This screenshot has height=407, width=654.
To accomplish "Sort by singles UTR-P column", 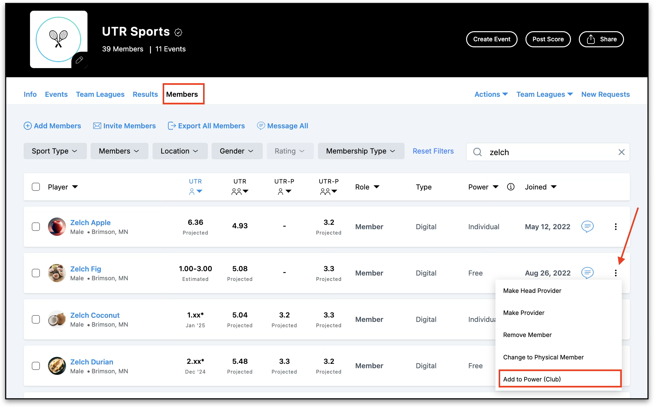I will (x=284, y=187).
